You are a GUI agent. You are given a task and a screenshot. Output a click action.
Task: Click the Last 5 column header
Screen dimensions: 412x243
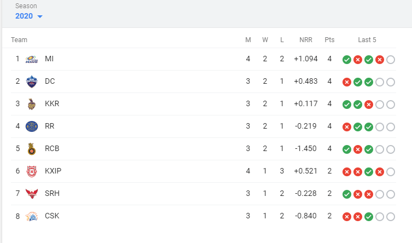click(x=367, y=40)
